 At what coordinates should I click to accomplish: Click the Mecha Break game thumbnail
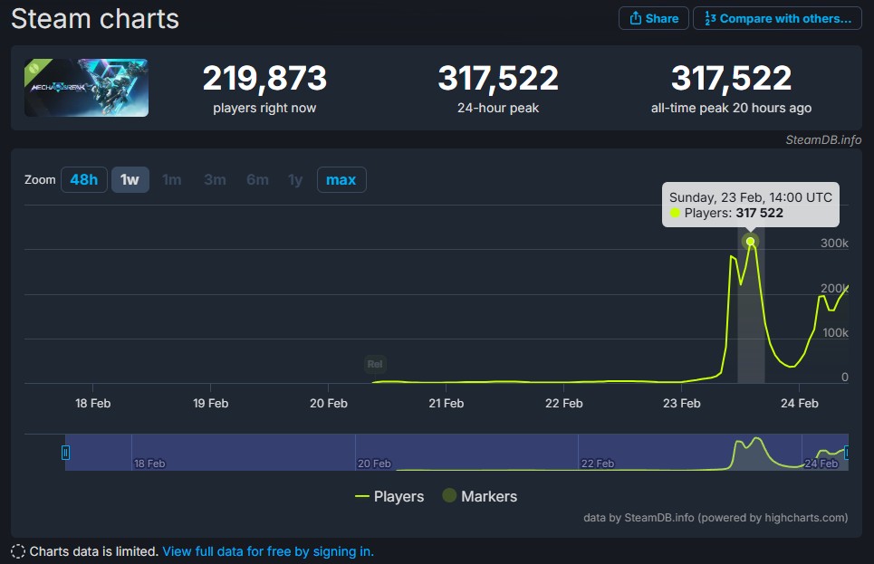tap(86, 88)
